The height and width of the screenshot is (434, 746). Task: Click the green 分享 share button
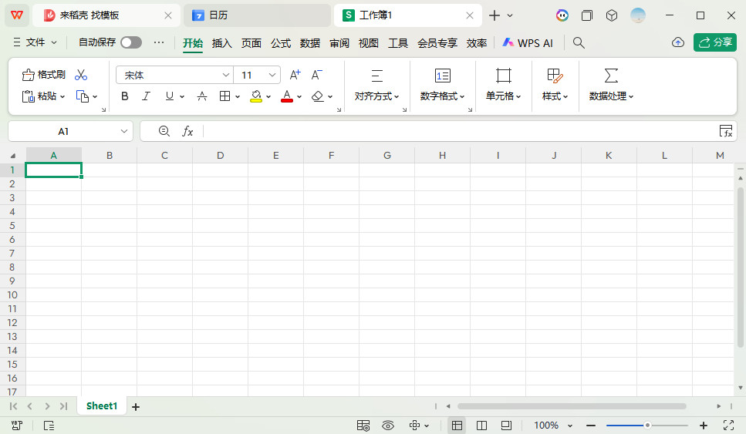point(715,42)
